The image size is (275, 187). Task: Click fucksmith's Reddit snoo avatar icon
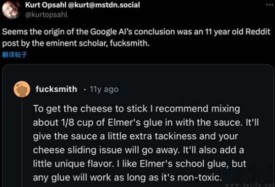[22, 89]
